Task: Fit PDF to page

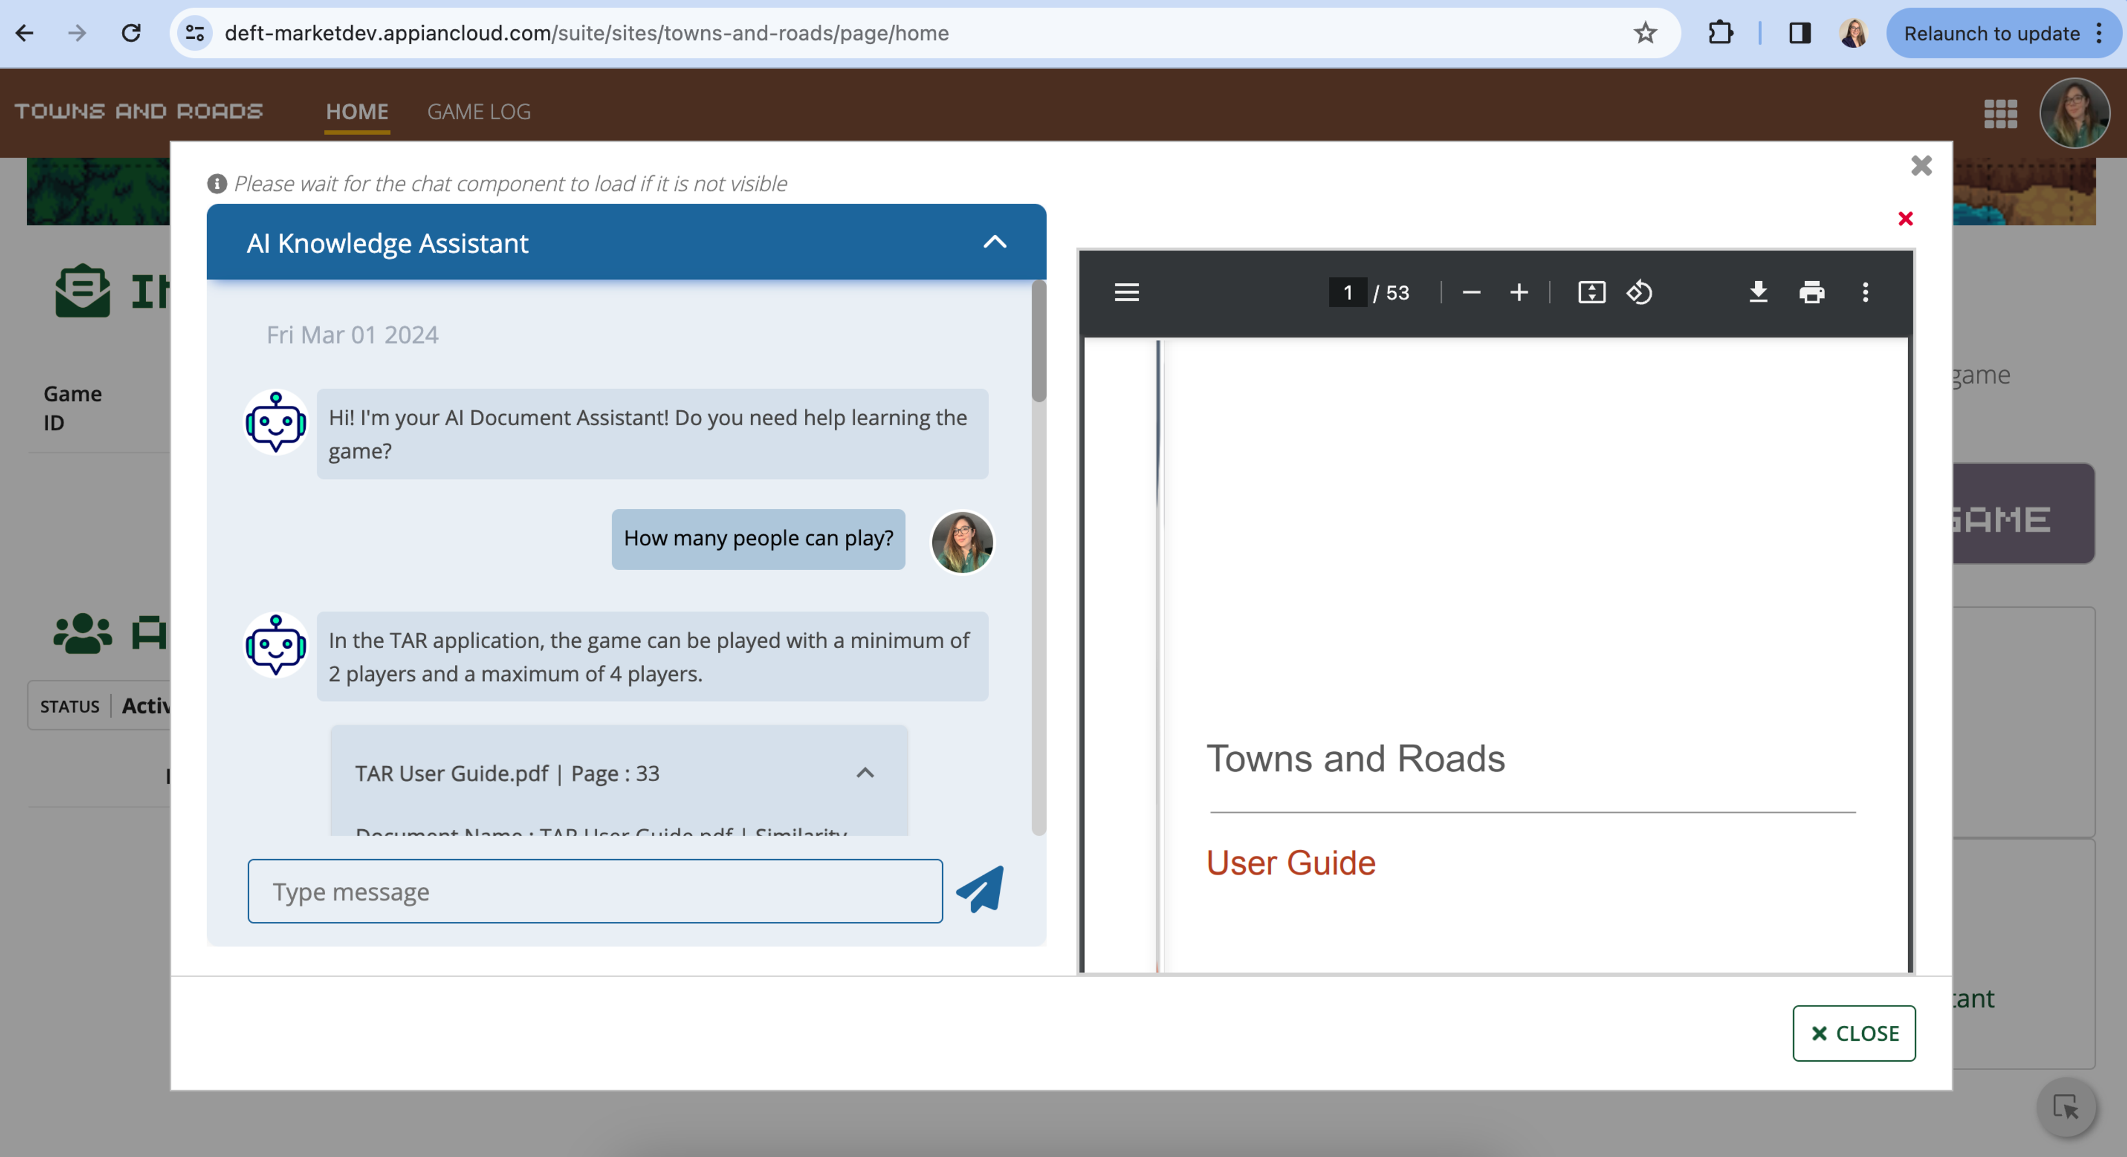Action: [x=1591, y=293]
